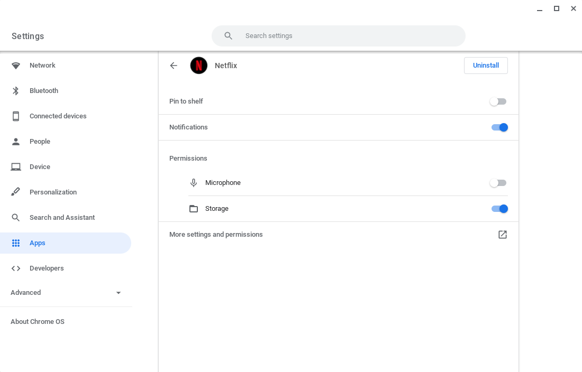The image size is (582, 372).
Task: Open Connected devices via the phone icon
Action: tap(15, 116)
